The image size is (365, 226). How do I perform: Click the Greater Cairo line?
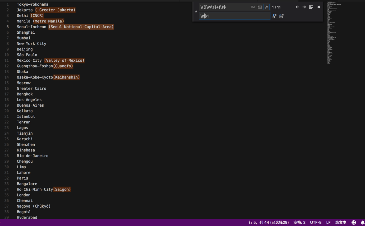coord(32,88)
